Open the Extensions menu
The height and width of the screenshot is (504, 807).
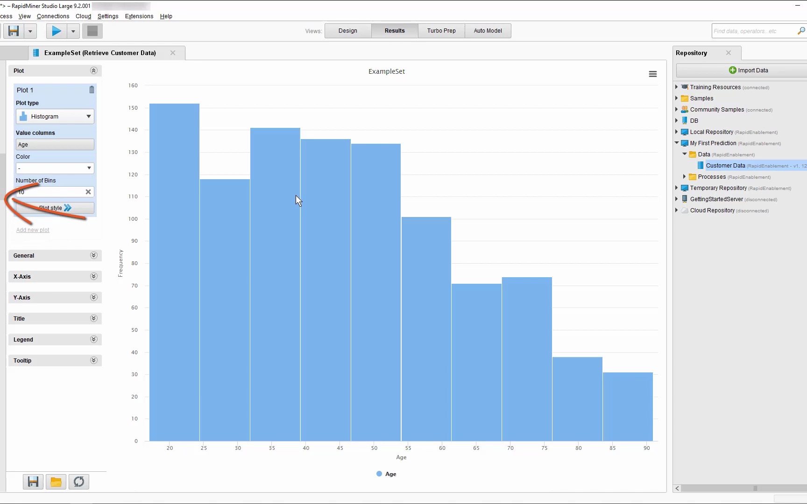[x=139, y=16]
